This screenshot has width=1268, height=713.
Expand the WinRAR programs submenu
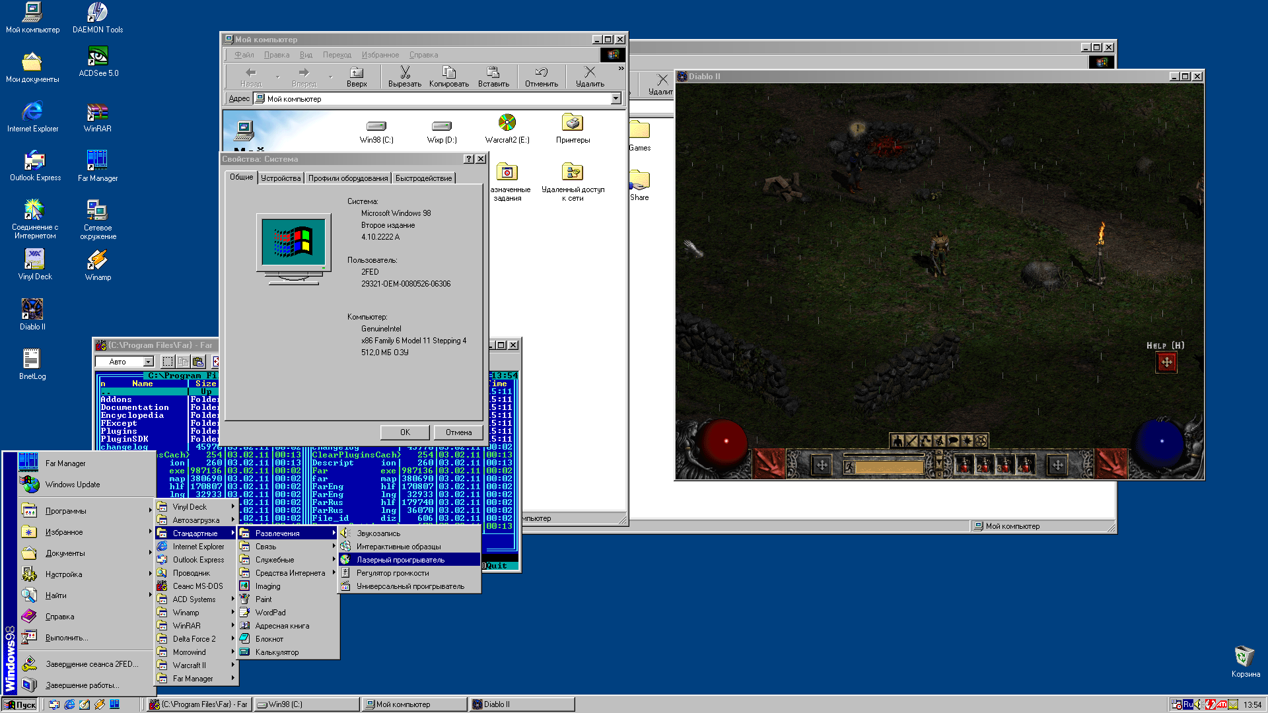(x=196, y=625)
